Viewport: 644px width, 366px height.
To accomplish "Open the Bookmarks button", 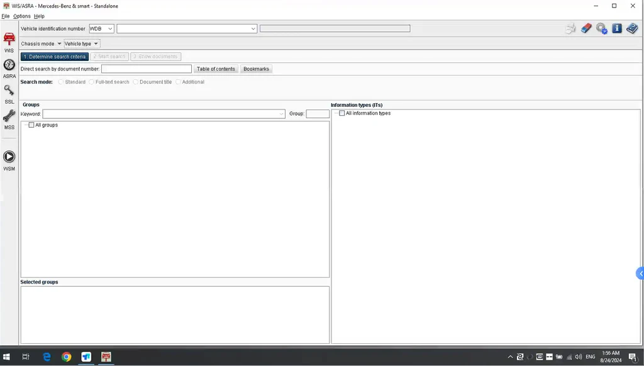I will 256,69.
